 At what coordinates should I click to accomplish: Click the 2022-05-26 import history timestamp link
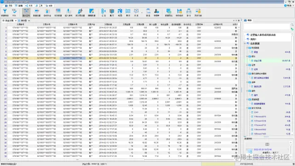(263, 149)
